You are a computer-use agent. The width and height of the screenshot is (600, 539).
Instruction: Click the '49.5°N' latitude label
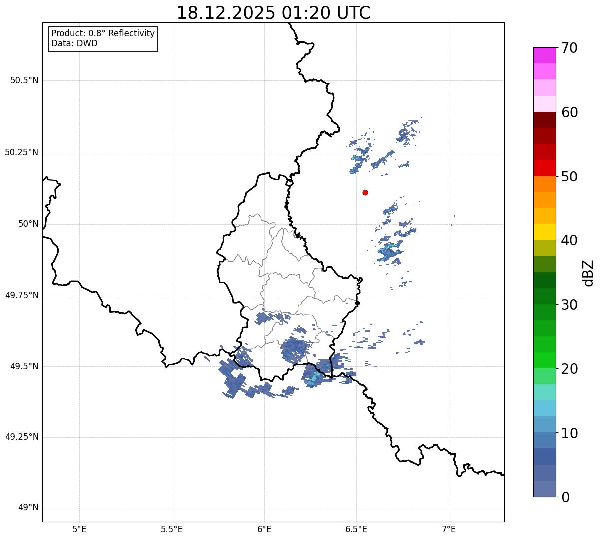(24, 366)
